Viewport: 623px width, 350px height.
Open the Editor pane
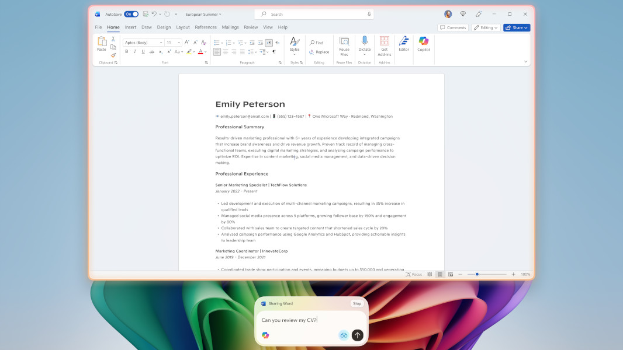pyautogui.click(x=403, y=44)
